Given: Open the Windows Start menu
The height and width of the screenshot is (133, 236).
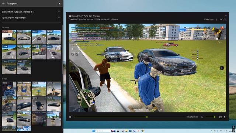Looking at the screenshot, I should (93, 131).
